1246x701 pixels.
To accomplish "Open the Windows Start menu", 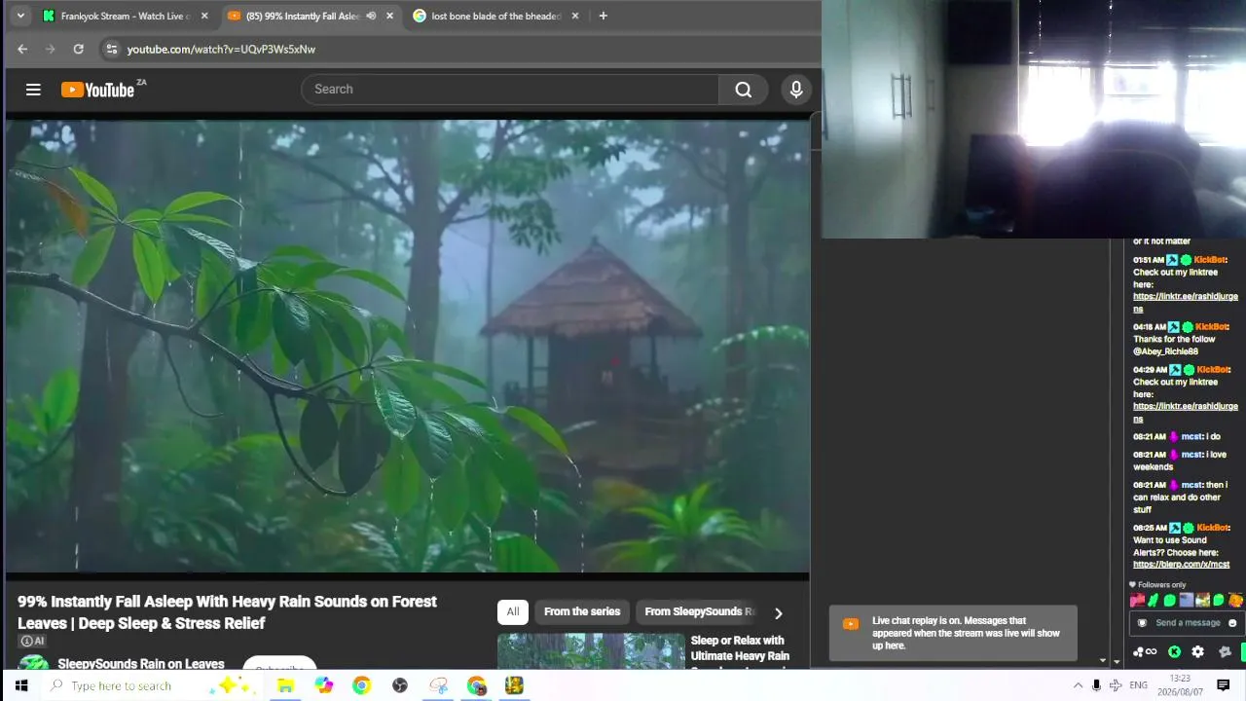I will coord(21,685).
